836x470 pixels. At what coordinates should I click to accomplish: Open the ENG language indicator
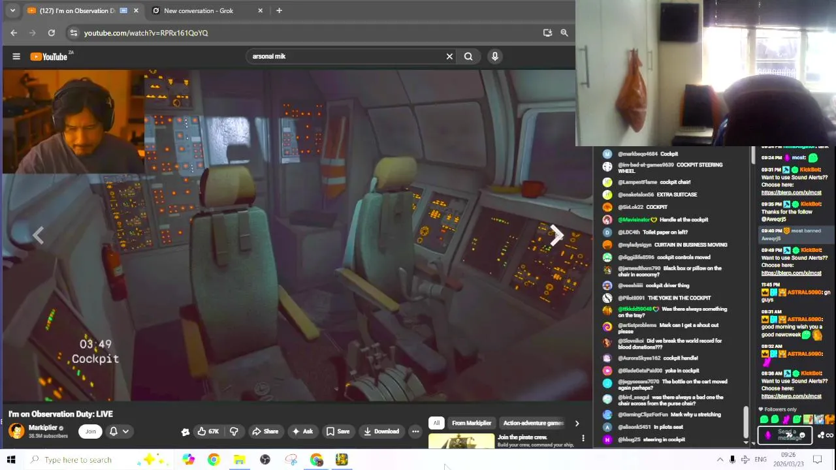(760, 460)
